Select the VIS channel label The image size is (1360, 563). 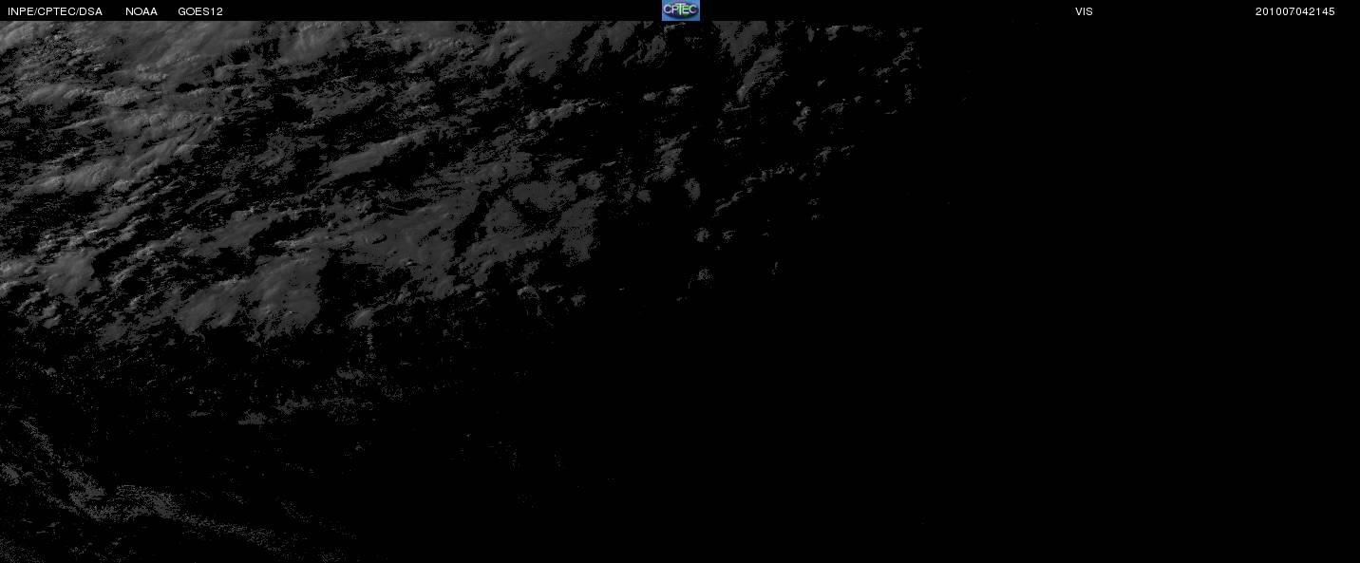pos(1084,11)
